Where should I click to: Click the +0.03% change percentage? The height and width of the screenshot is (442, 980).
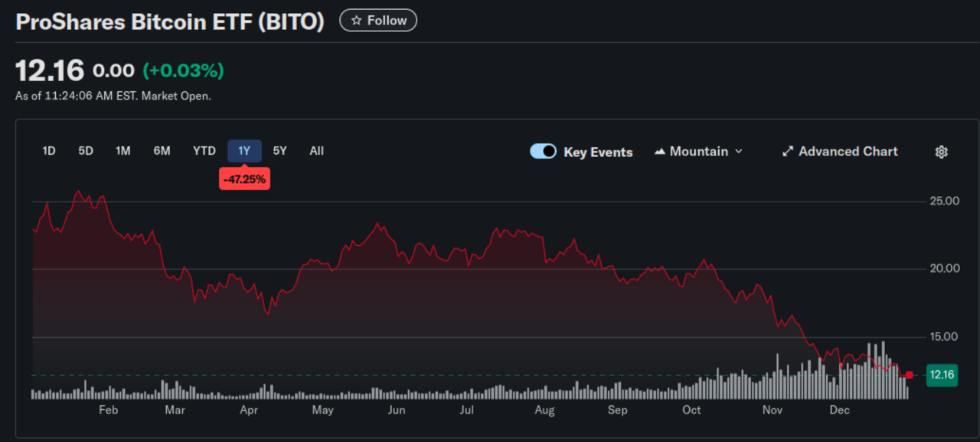(x=183, y=71)
